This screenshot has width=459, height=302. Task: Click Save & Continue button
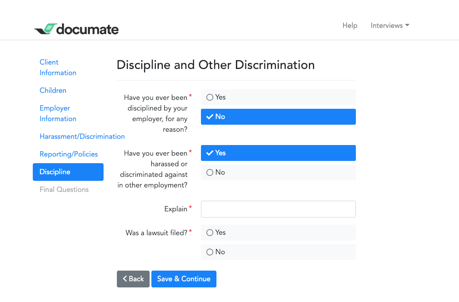[184, 279]
